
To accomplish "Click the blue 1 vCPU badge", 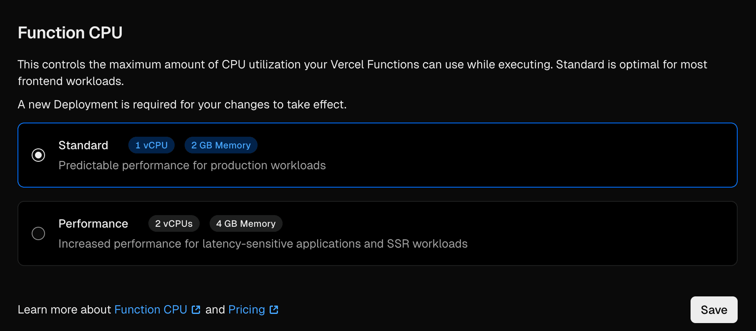I will coord(151,145).
